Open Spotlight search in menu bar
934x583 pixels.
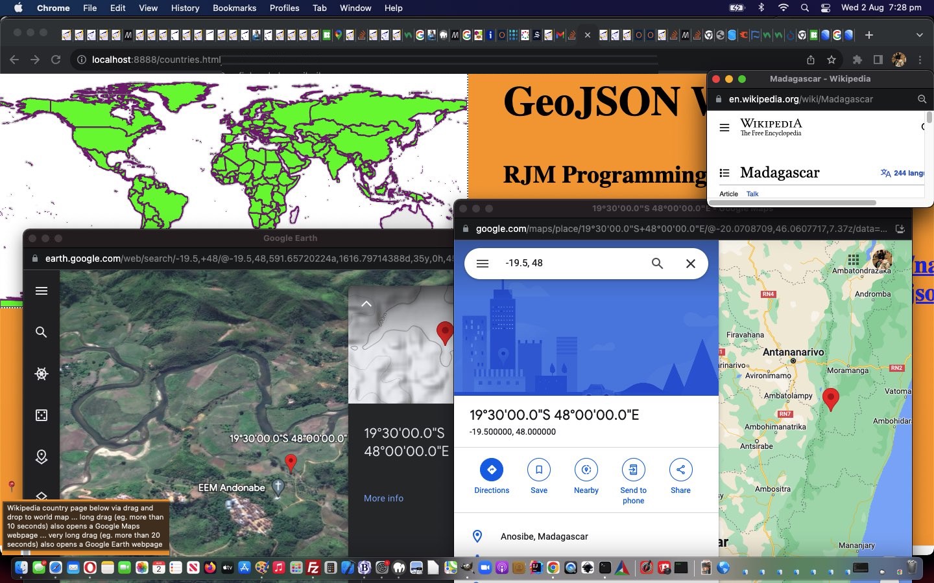[805, 8]
